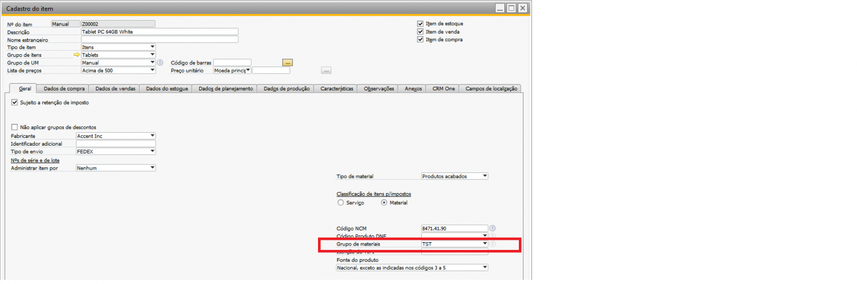Uncheck Sujeito a retenção de imposto
The width and height of the screenshot is (857, 284).
(x=15, y=103)
